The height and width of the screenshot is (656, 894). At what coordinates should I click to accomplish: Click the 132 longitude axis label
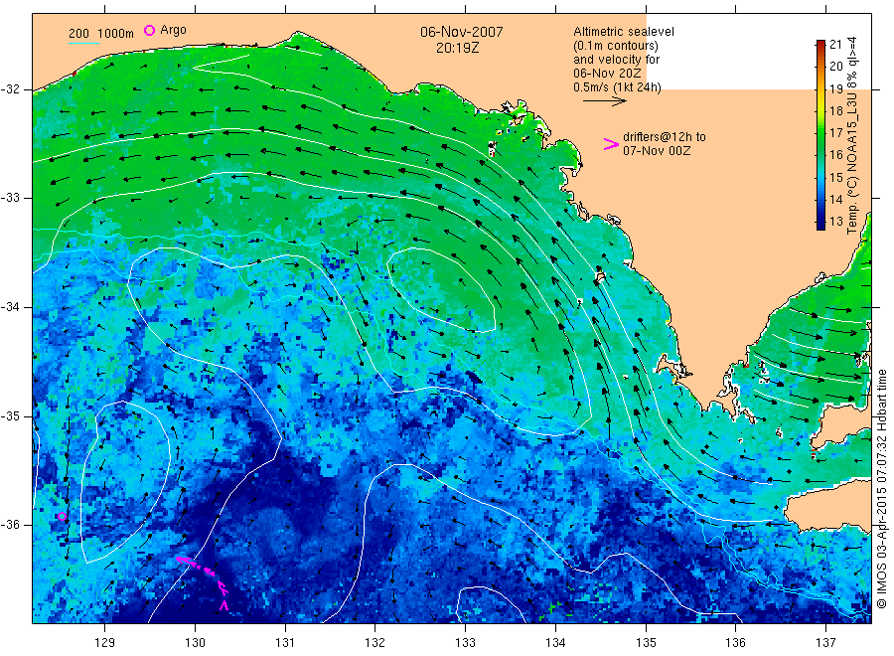pos(375,642)
